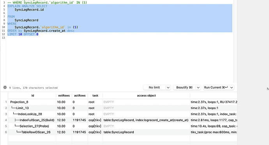Image resolution: width=269 pixels, height=145 pixels.
Task: Click the LIMIT 10 OFFSET 0 line
Action: coord(23,34)
